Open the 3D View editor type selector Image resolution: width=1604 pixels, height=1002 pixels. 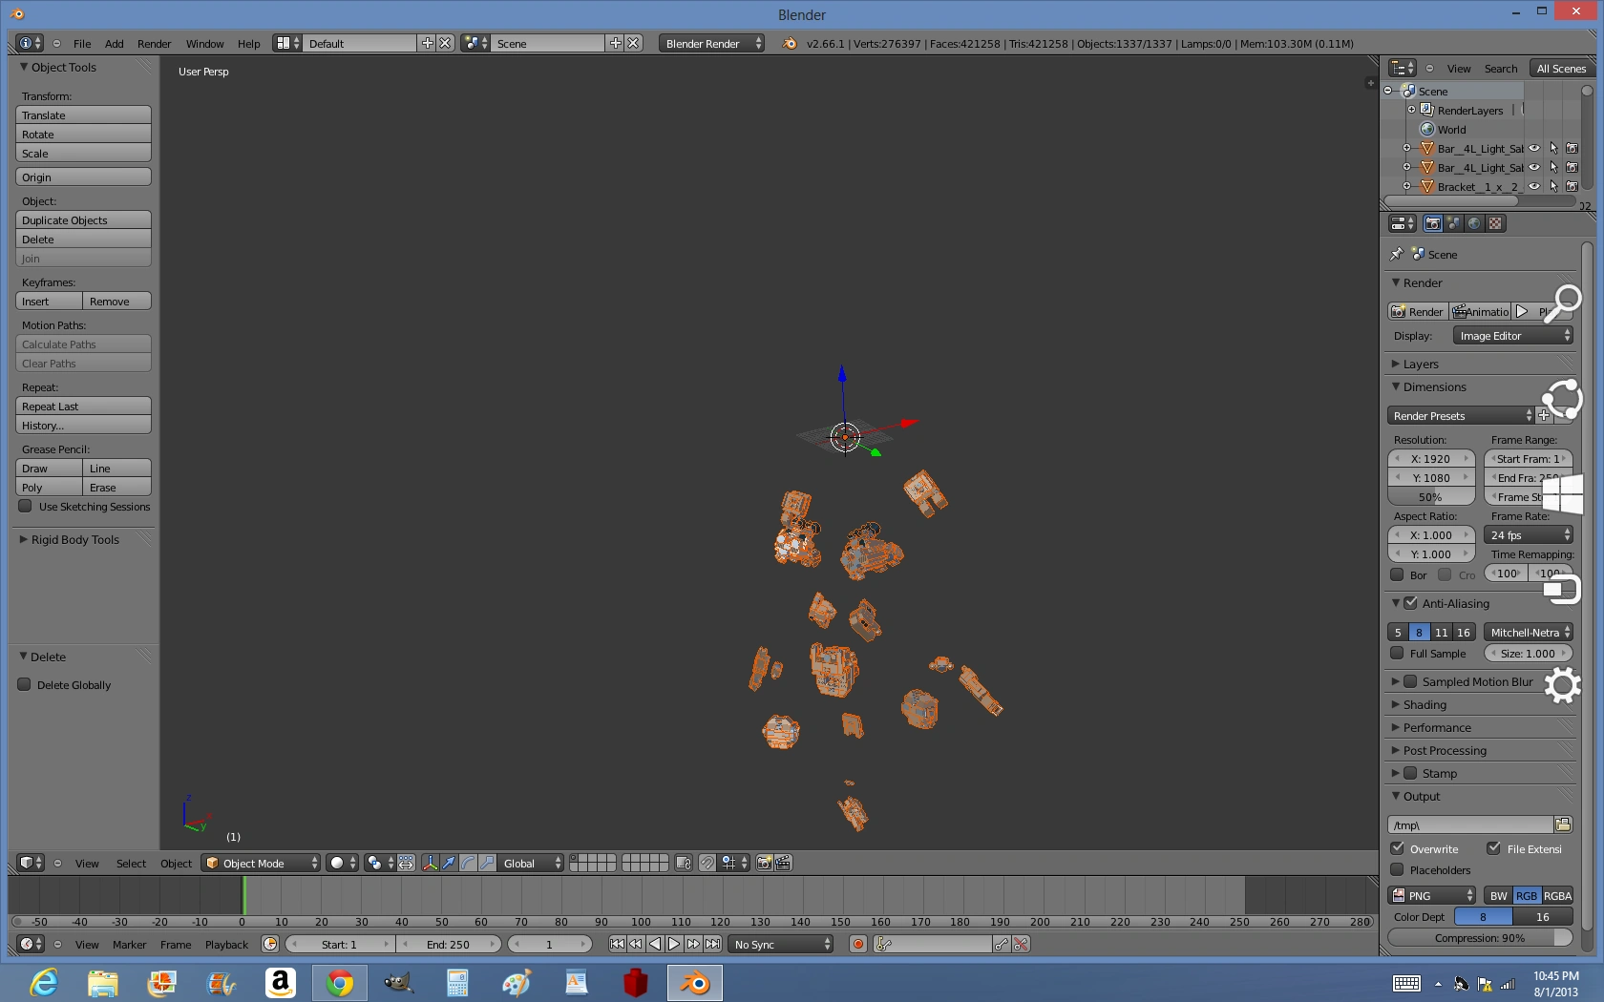click(x=31, y=863)
